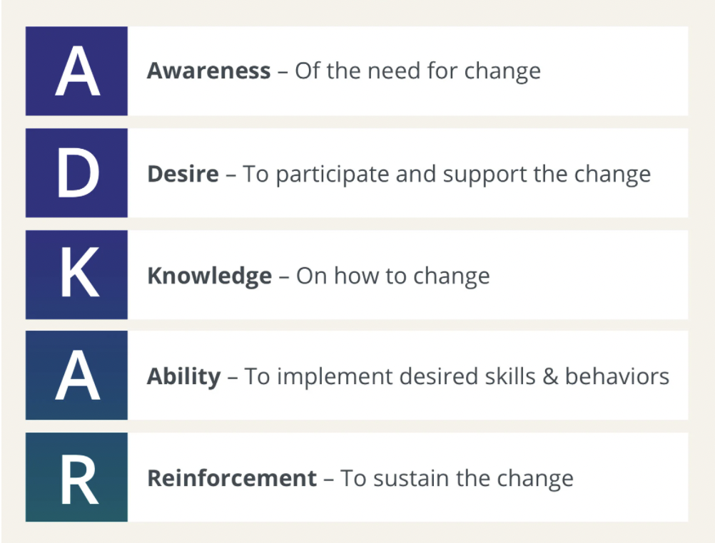Click empty white space in Awareness row
Screen dimensions: 715x543
[616, 71]
